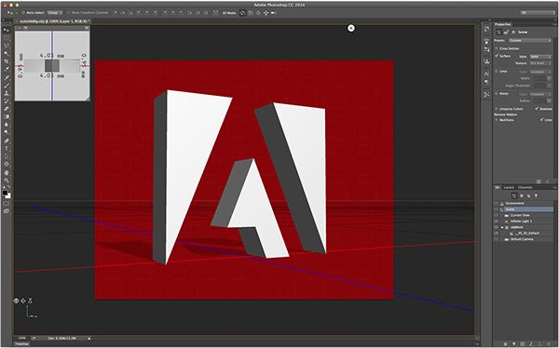The image size is (559, 348).
Task: Select the Gradient tool
Action: click(x=7, y=116)
